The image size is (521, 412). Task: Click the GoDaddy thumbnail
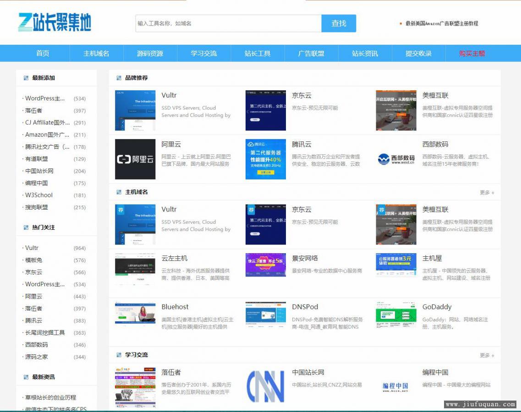tap(396, 315)
